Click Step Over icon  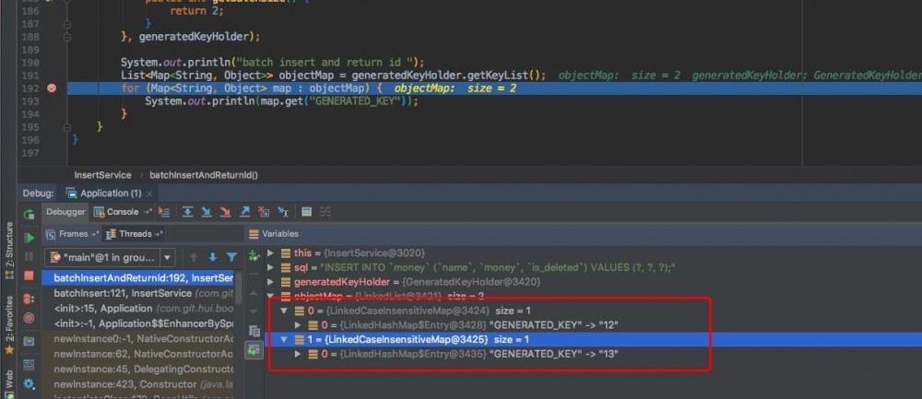(x=187, y=212)
